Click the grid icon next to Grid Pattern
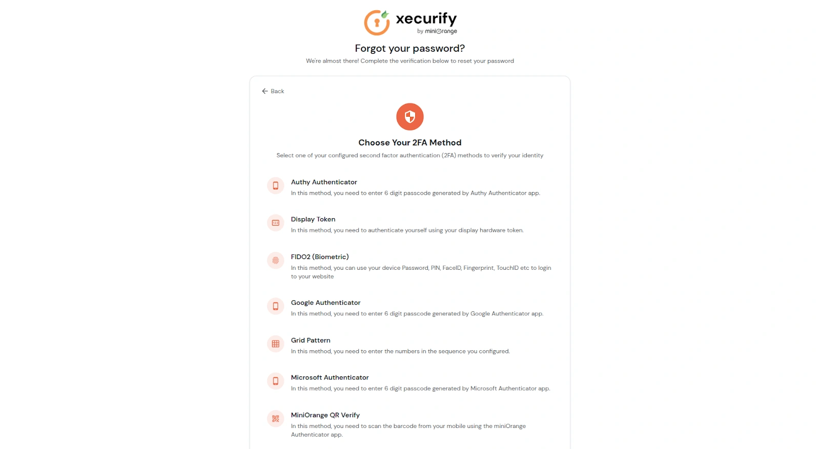820x449 pixels. tap(275, 344)
